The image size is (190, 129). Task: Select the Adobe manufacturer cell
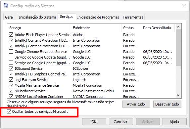(x=78, y=35)
